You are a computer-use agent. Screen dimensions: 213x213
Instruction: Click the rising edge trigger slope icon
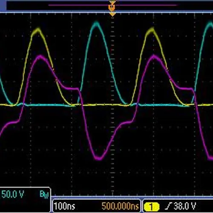(x=168, y=206)
